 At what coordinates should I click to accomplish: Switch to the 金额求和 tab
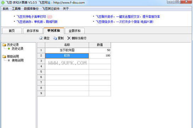(75, 31)
